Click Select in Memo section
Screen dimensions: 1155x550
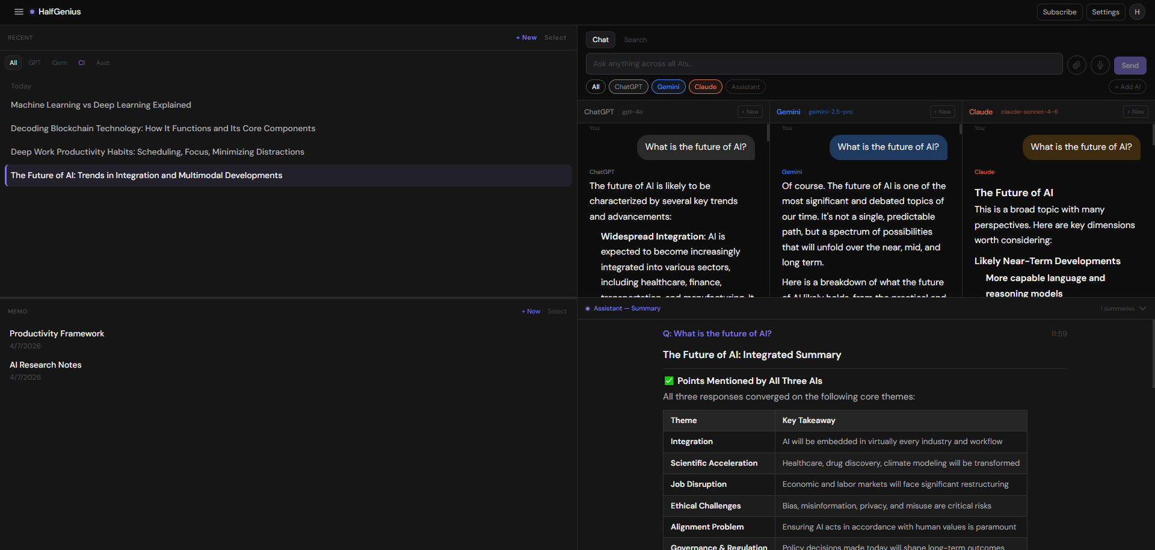[x=557, y=311]
